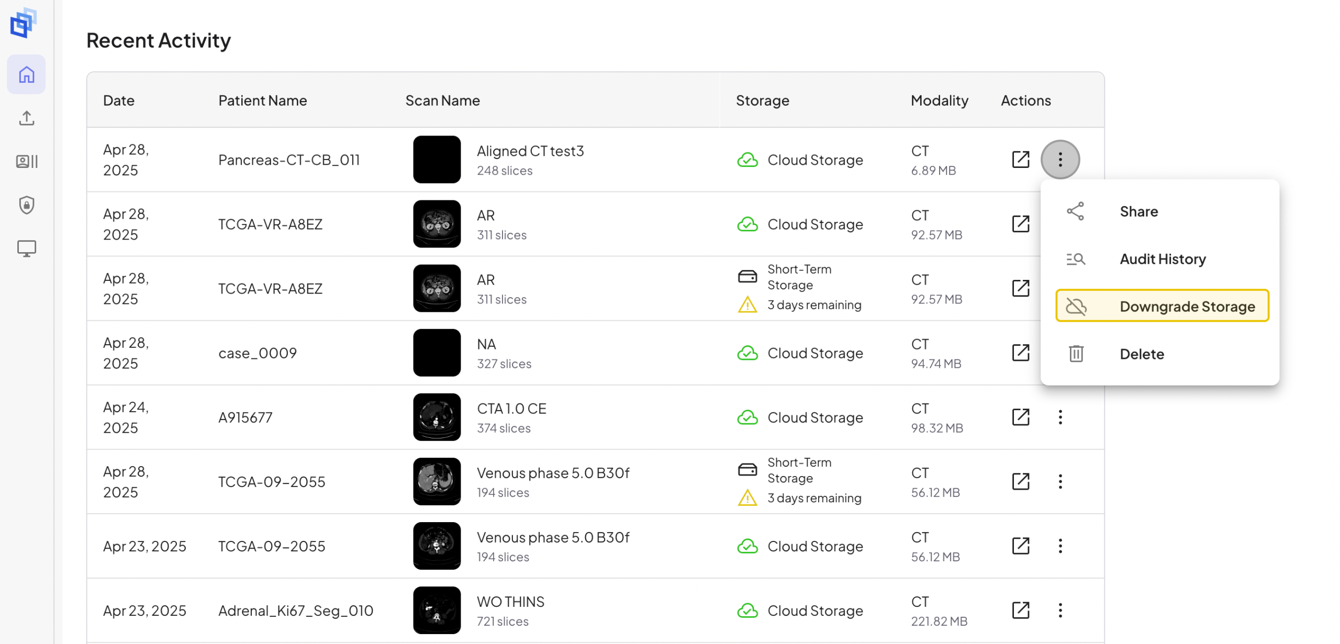The height and width of the screenshot is (644, 1340).
Task: Click thumbnail of Cloud Storage AR scan
Action: [x=437, y=224]
